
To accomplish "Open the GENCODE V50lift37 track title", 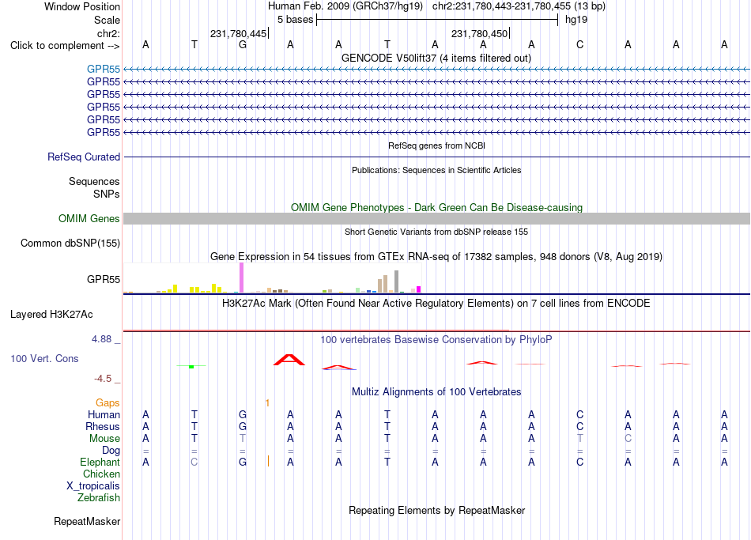I will pyautogui.click(x=436, y=58).
